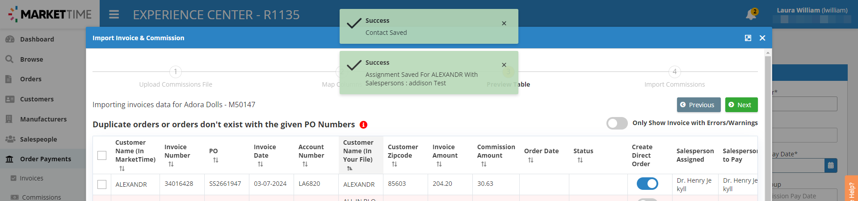The image size is (858, 201).
Task: Sort by Status column
Action: [580, 160]
